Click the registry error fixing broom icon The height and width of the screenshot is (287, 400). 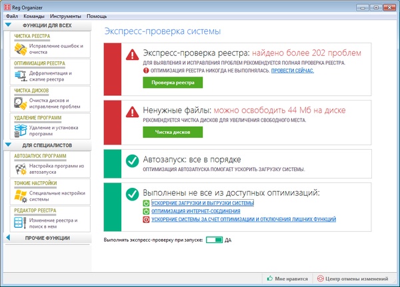tap(20, 50)
